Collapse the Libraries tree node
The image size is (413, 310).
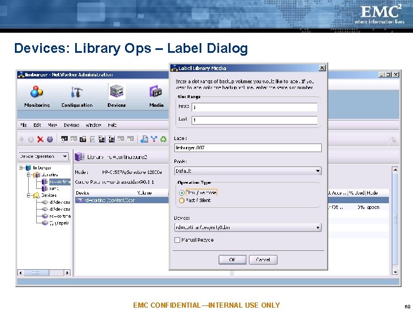point(29,175)
